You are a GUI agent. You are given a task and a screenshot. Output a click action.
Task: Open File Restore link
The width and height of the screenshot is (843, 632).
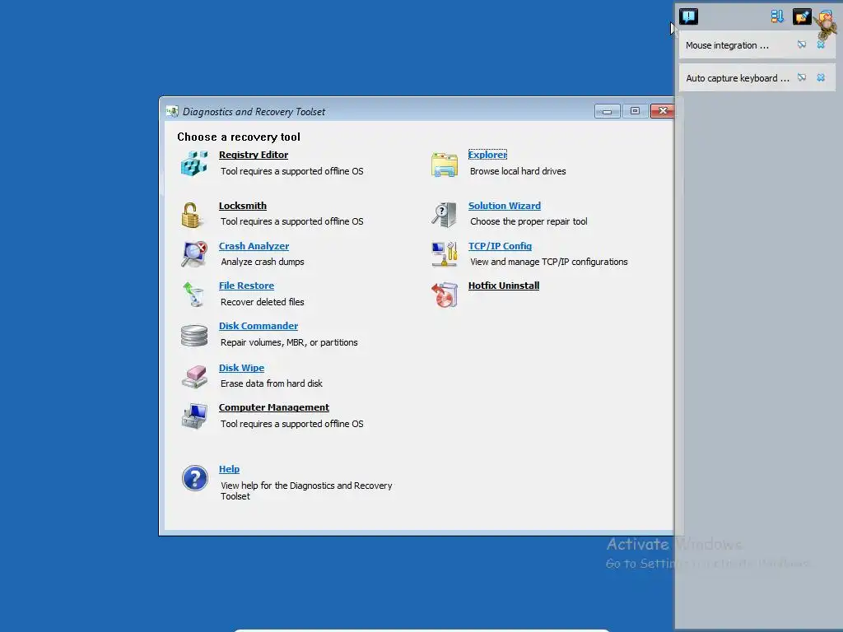[x=246, y=286]
